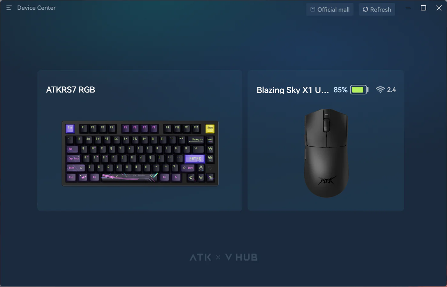The height and width of the screenshot is (287, 447).
Task: Click the keyboard product image
Action: pos(140,153)
